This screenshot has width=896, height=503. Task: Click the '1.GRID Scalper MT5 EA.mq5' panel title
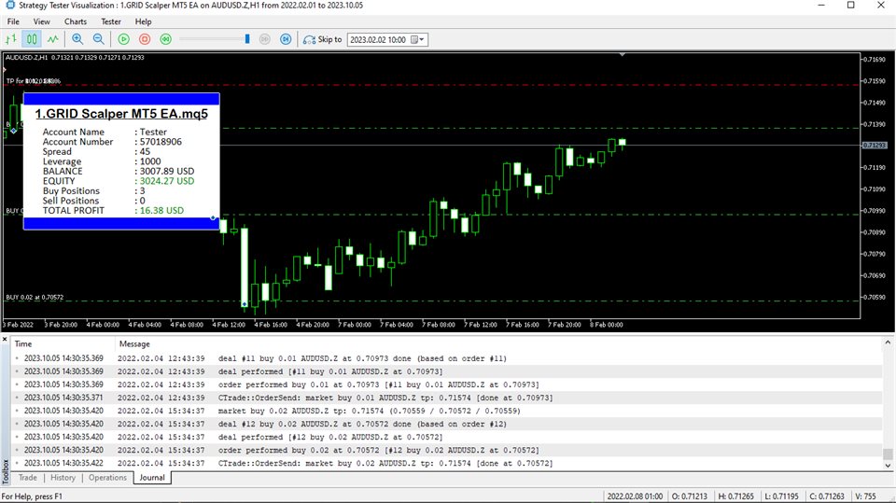pos(121,114)
